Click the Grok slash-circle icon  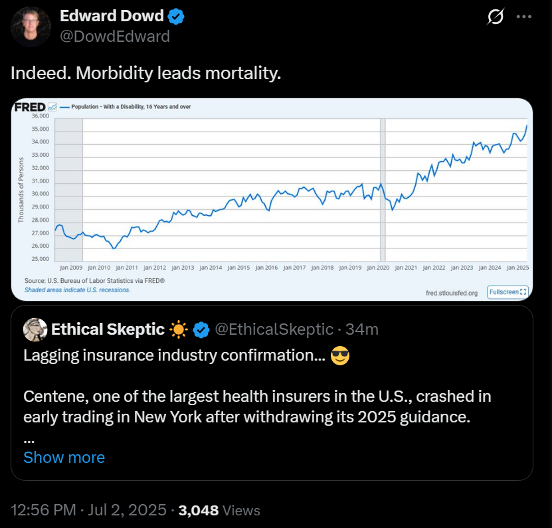tap(496, 17)
